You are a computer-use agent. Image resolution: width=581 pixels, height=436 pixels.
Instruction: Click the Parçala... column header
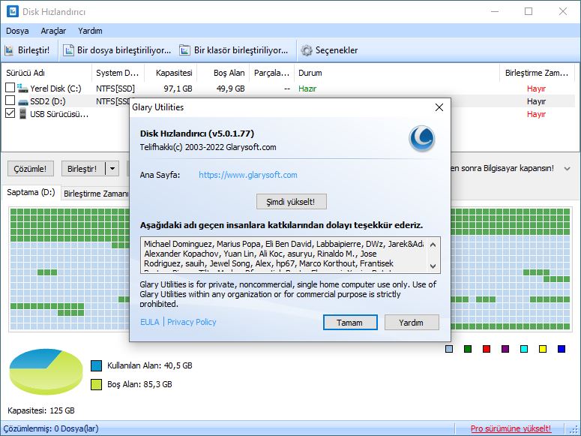pos(271,73)
